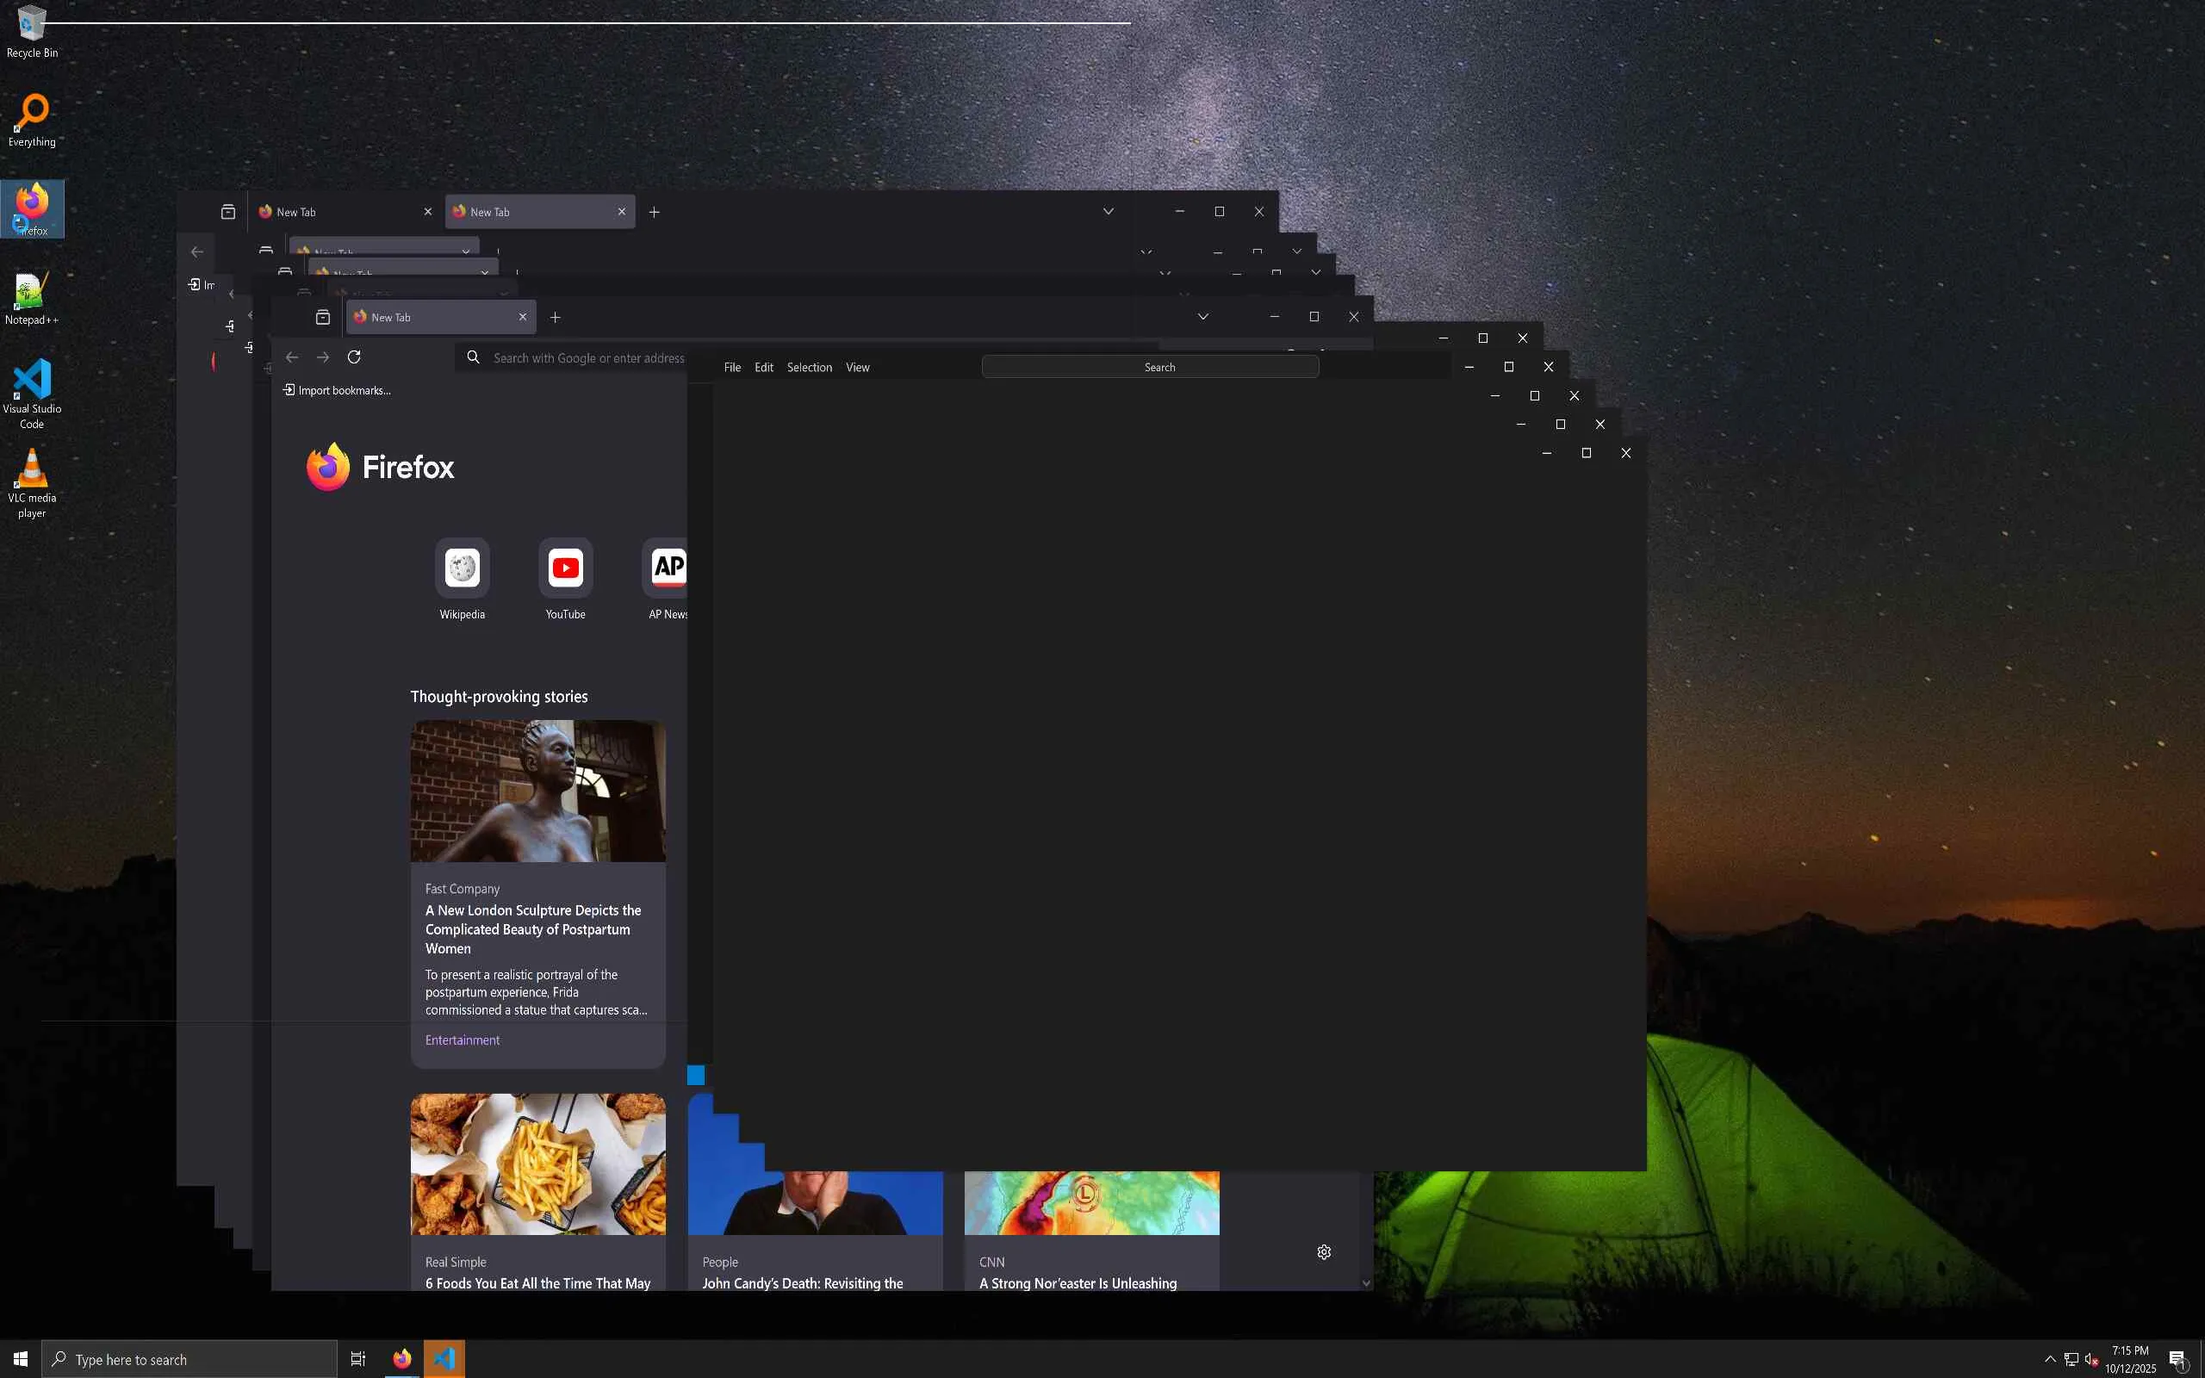Open Firefox View icon beside the New Tab tab
2205x1378 pixels.
[x=322, y=317]
